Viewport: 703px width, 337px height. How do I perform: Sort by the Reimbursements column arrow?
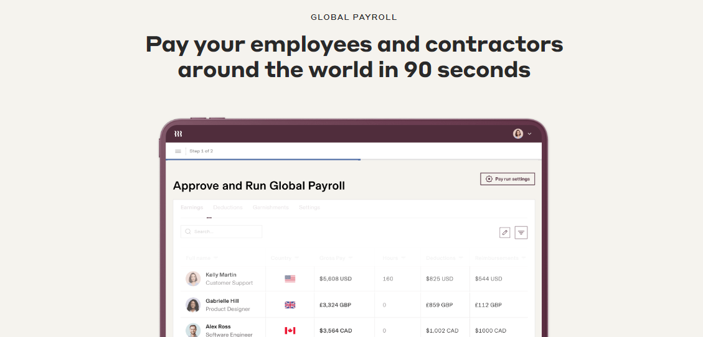[524, 258]
